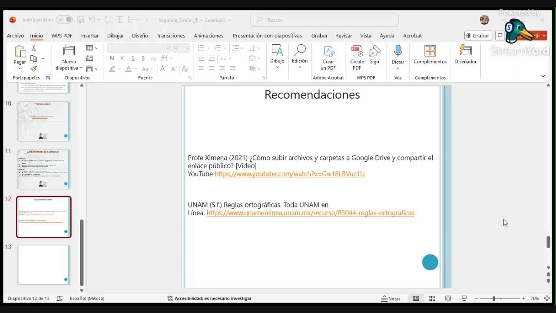Open the YouTube video hyperlink
Screen dimensions: 556x313
pos(290,174)
